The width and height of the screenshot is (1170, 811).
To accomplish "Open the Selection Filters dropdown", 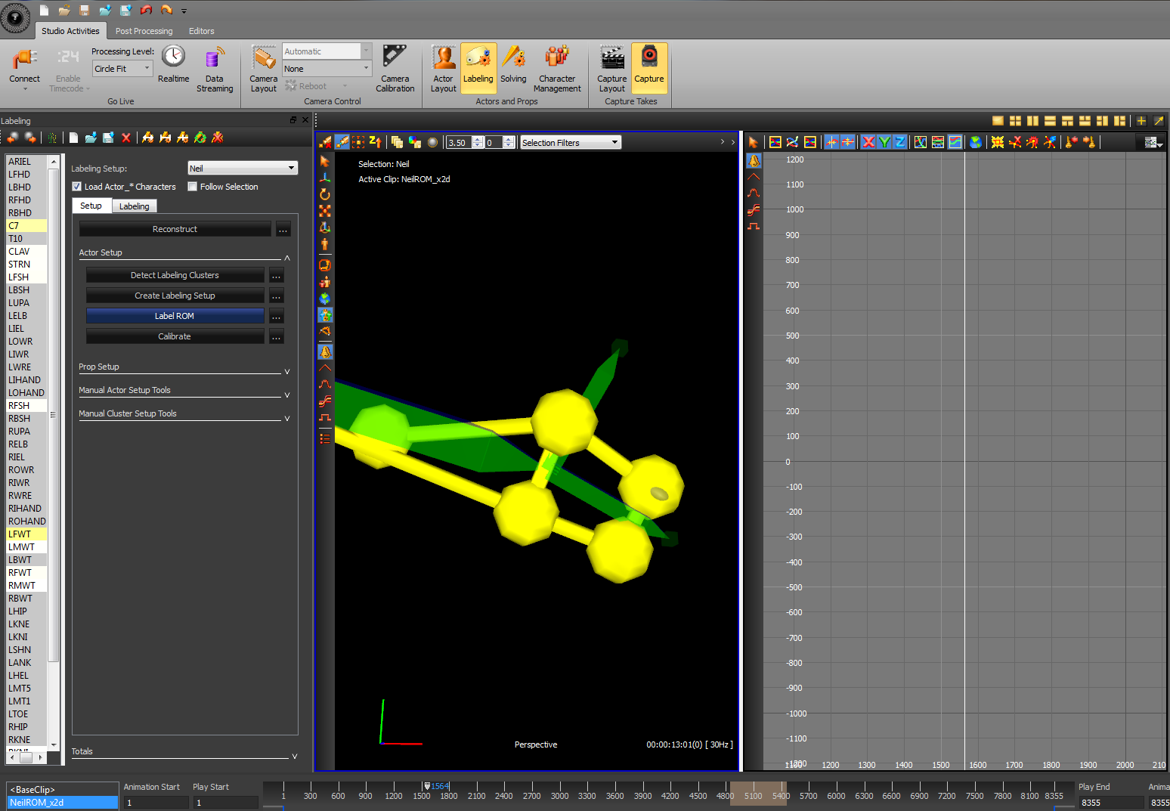I will (x=571, y=143).
